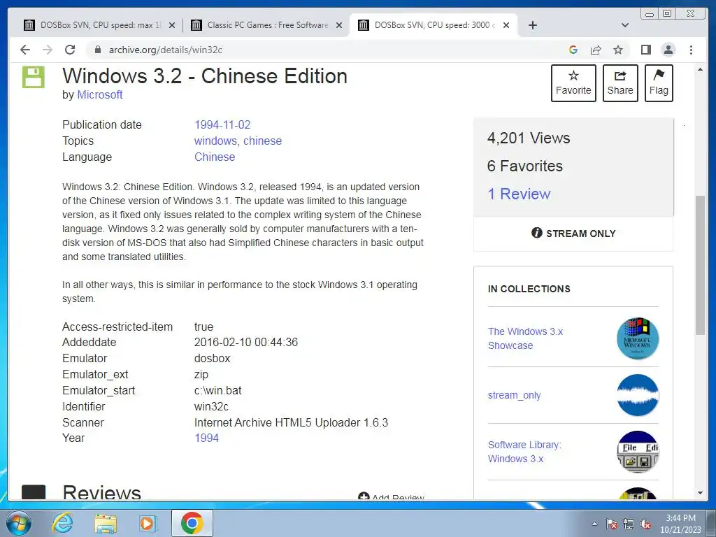Open the 1994-11-02 publication date link

point(222,124)
